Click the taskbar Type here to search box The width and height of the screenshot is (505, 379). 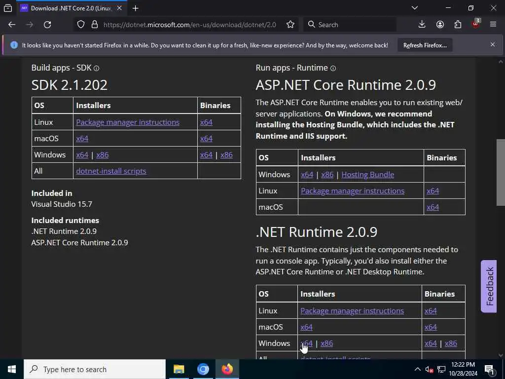[95, 369]
